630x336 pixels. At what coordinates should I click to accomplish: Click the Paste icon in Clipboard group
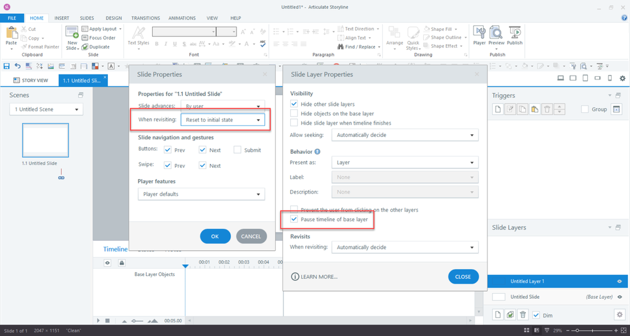[x=11, y=37]
